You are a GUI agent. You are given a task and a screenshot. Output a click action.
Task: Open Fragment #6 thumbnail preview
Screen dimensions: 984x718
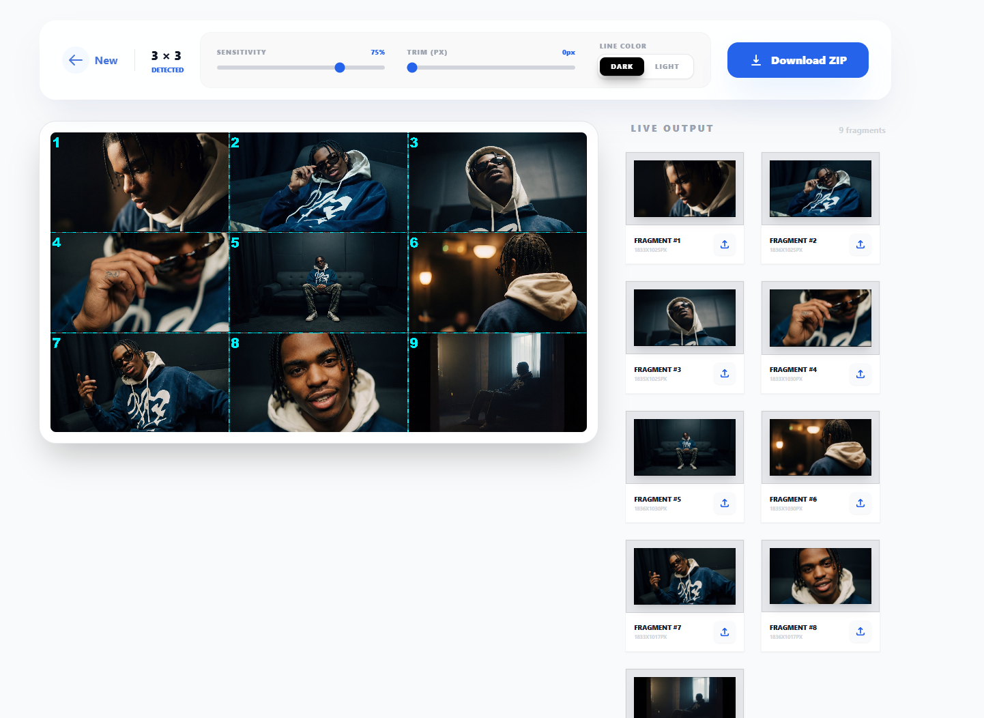tap(820, 447)
